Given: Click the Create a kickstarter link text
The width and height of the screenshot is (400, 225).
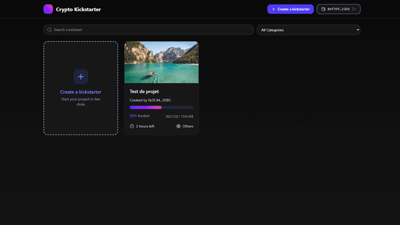Looking at the screenshot, I should (80, 92).
